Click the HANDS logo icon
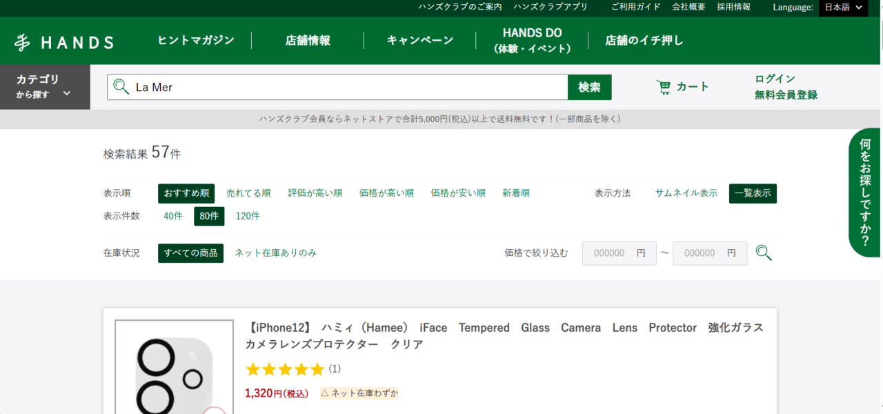This screenshot has height=414, width=883. click(x=64, y=42)
